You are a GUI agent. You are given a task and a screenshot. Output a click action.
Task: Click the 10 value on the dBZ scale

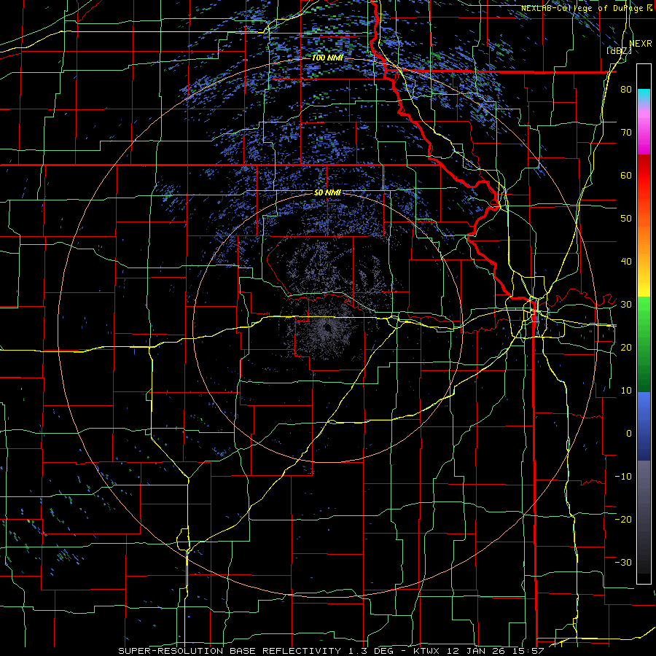[626, 391]
